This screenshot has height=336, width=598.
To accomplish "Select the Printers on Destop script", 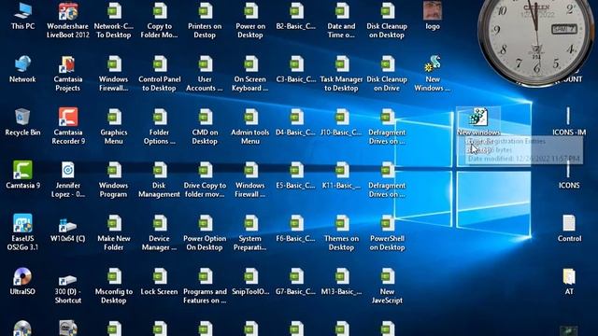I will tap(205, 11).
